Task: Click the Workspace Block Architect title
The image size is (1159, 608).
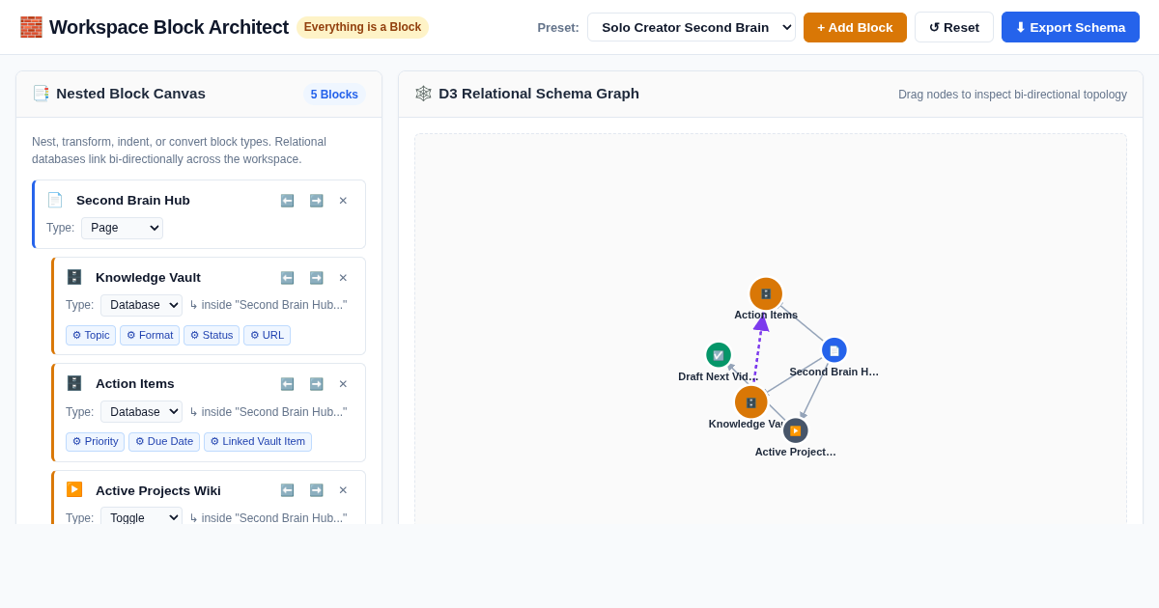Action: [169, 27]
